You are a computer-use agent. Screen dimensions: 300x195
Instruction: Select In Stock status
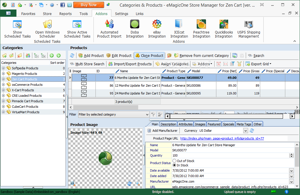click(174, 165)
